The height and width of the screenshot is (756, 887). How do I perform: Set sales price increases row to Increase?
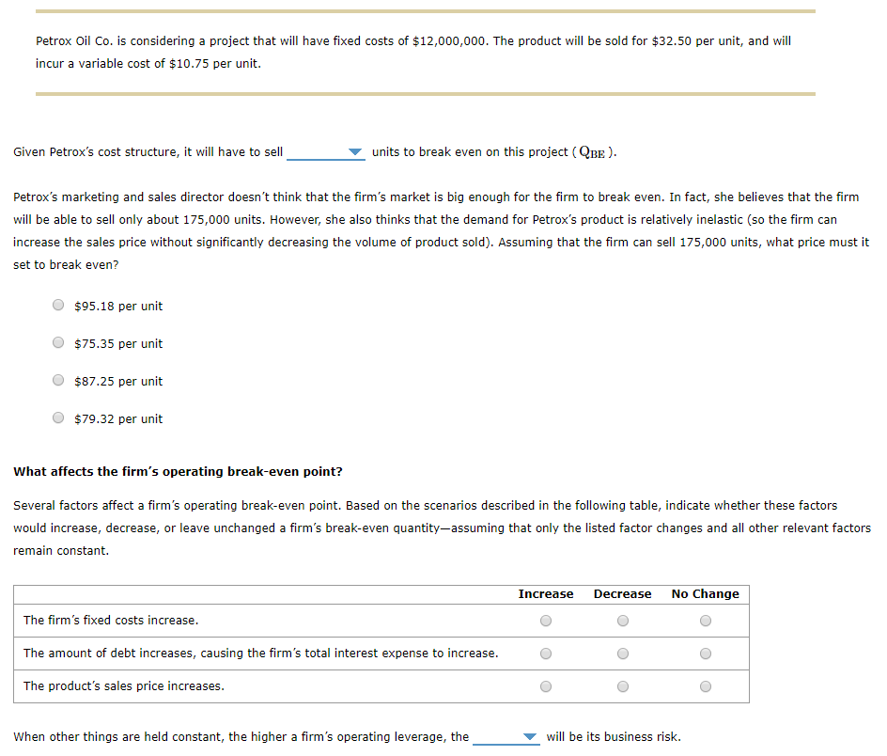pyautogui.click(x=546, y=686)
